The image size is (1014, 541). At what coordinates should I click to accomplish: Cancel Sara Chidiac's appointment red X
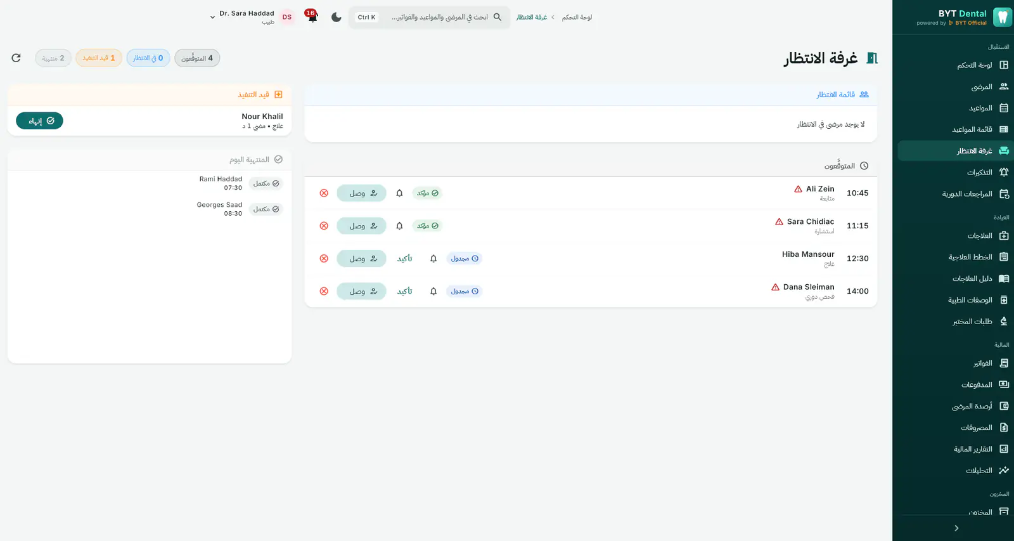coord(324,226)
